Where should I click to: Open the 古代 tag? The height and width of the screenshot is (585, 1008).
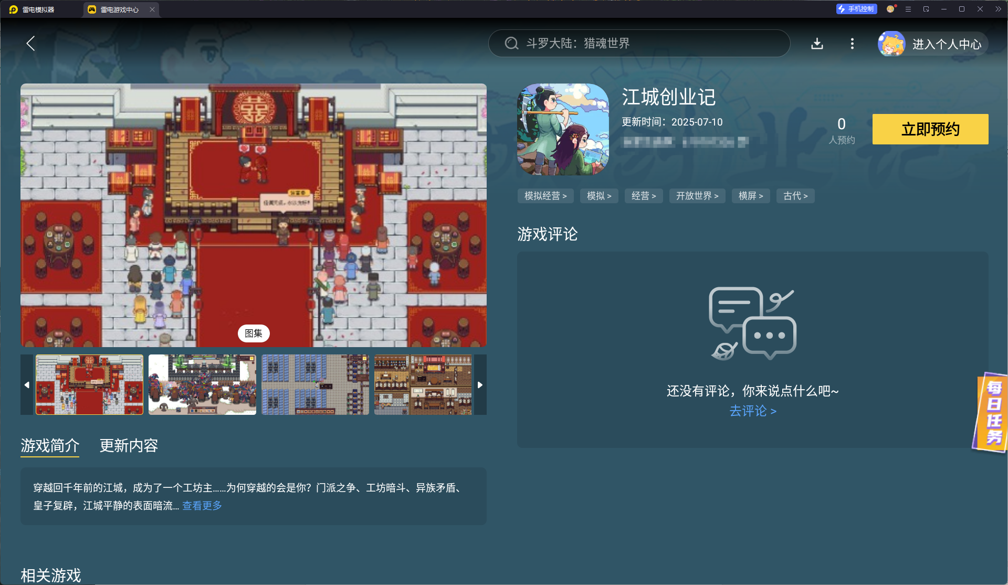(x=795, y=196)
